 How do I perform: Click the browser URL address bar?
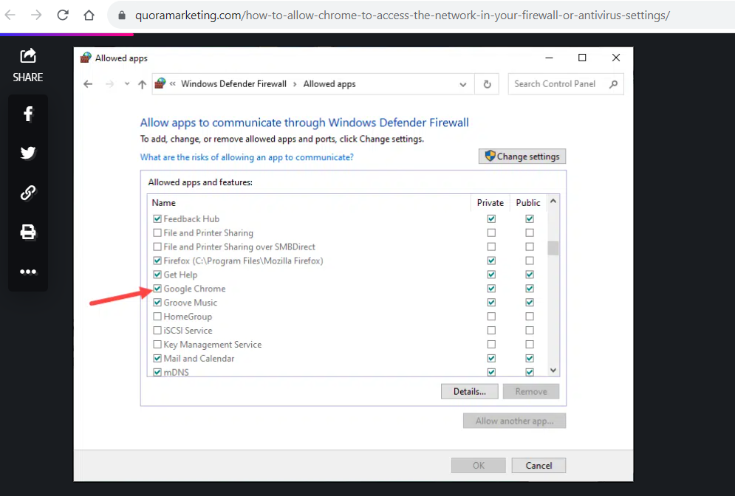coord(402,15)
